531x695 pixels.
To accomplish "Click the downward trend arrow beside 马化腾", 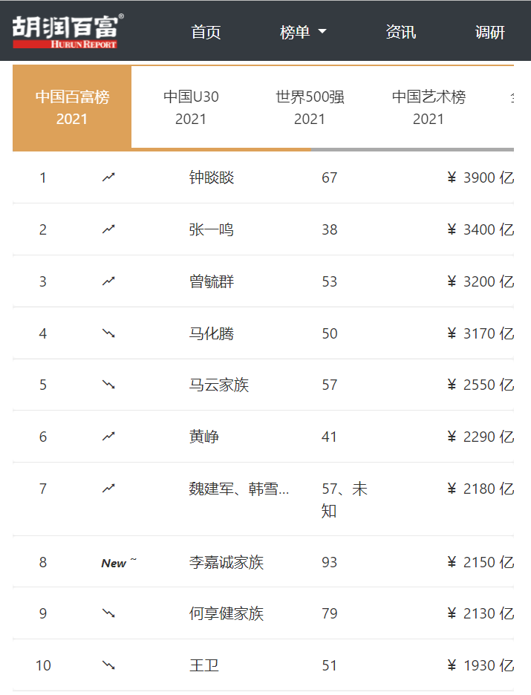I will pos(108,333).
